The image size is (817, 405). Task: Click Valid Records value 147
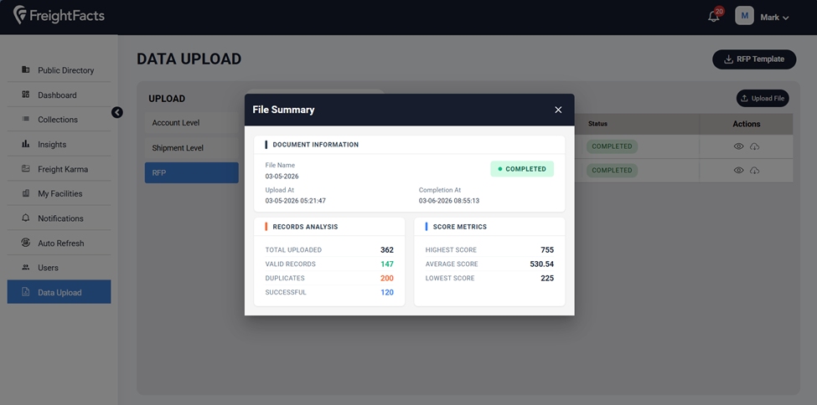tap(386, 264)
